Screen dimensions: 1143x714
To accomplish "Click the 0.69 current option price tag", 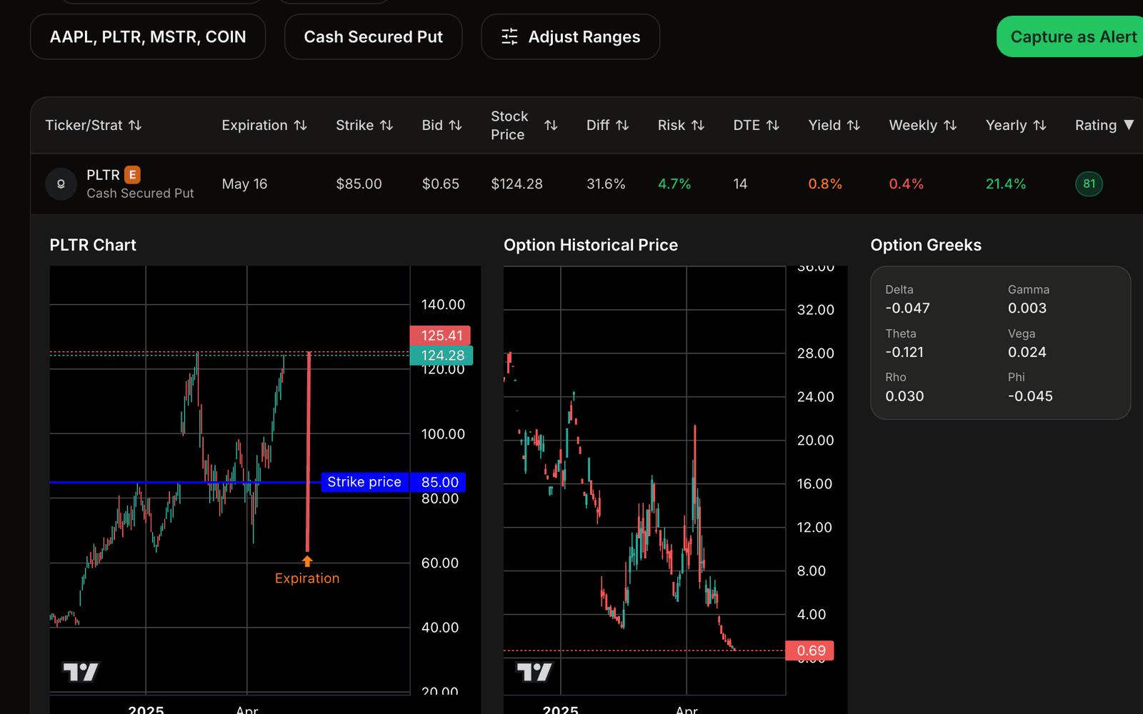I will point(810,650).
